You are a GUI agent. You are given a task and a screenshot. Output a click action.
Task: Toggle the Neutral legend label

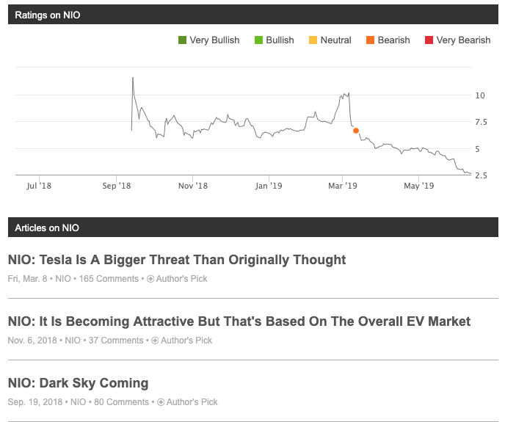(335, 40)
